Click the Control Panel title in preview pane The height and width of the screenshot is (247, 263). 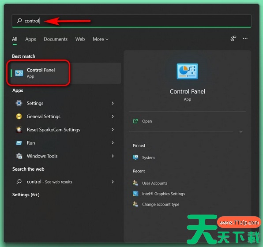(x=187, y=92)
